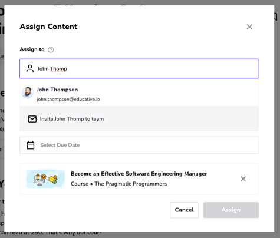280x238 pixels.
Task: Click the Become an Effective Software Engineering Manager title
Action: [139, 174]
